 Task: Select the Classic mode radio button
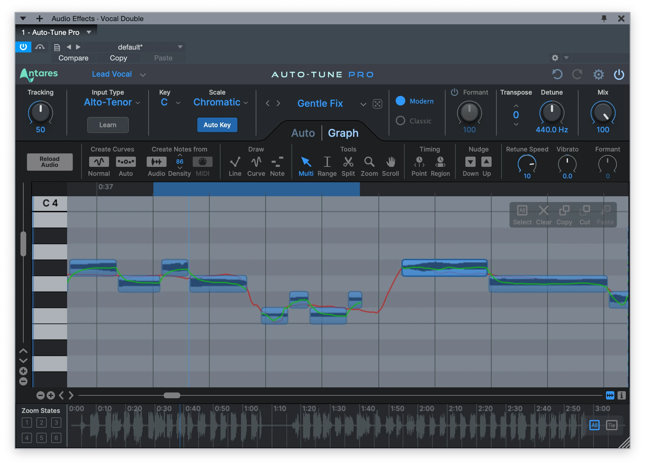pyautogui.click(x=400, y=121)
